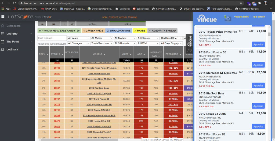Click the full screen link
The height and width of the screenshot is (141, 275).
tap(259, 17)
